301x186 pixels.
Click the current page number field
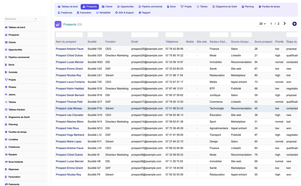tap(271, 24)
